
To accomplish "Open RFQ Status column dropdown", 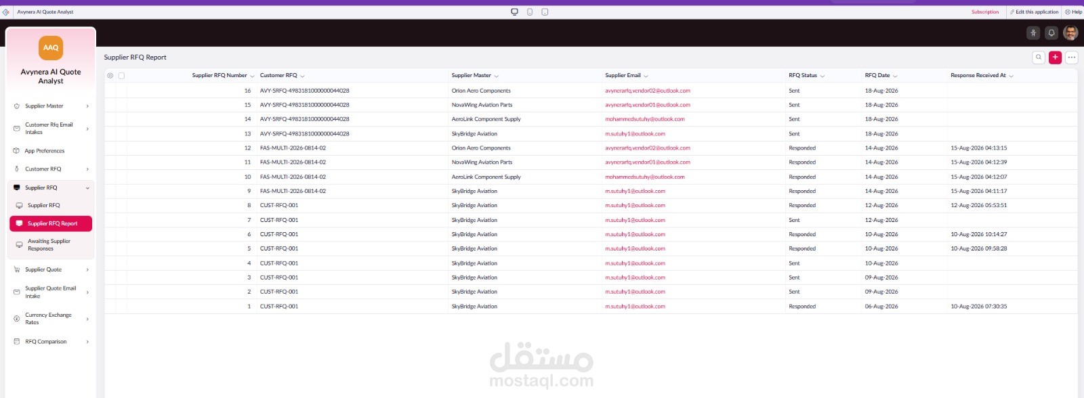I will 822,76.
